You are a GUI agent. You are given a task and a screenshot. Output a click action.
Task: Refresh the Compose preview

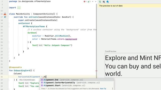click(x=100, y=2)
